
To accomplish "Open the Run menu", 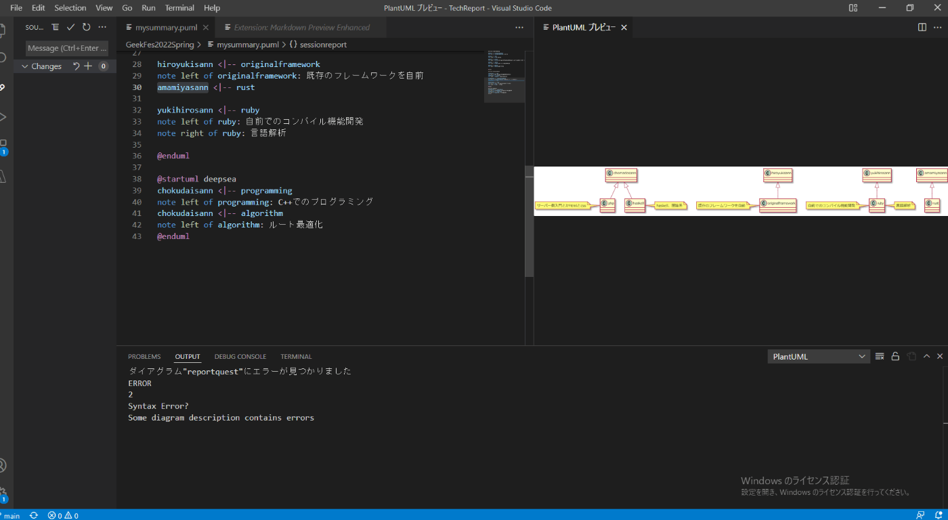I will click(x=148, y=8).
